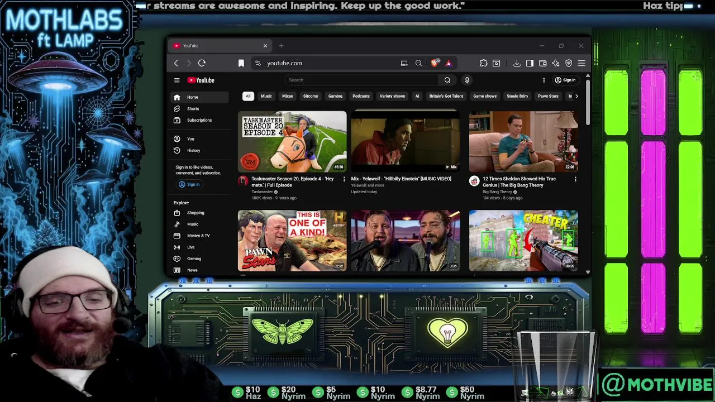
Task: Open Gaming under Explore in sidebar
Action: click(x=199, y=259)
